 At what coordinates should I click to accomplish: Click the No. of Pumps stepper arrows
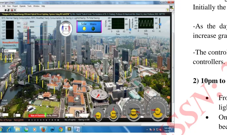[x=1, y=115]
